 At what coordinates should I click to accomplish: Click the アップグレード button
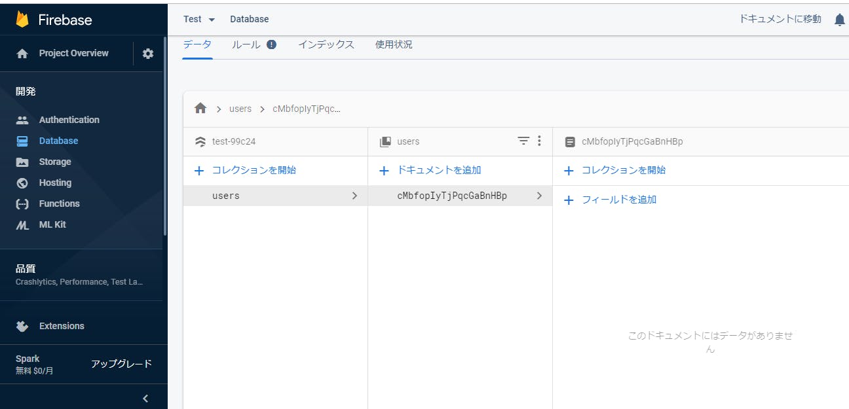[122, 363]
